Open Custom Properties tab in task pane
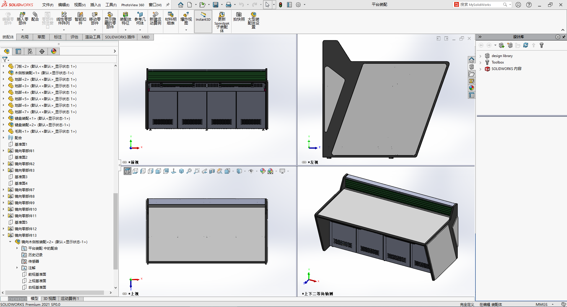Image resolution: width=567 pixels, height=307 pixels. pyautogui.click(x=472, y=95)
